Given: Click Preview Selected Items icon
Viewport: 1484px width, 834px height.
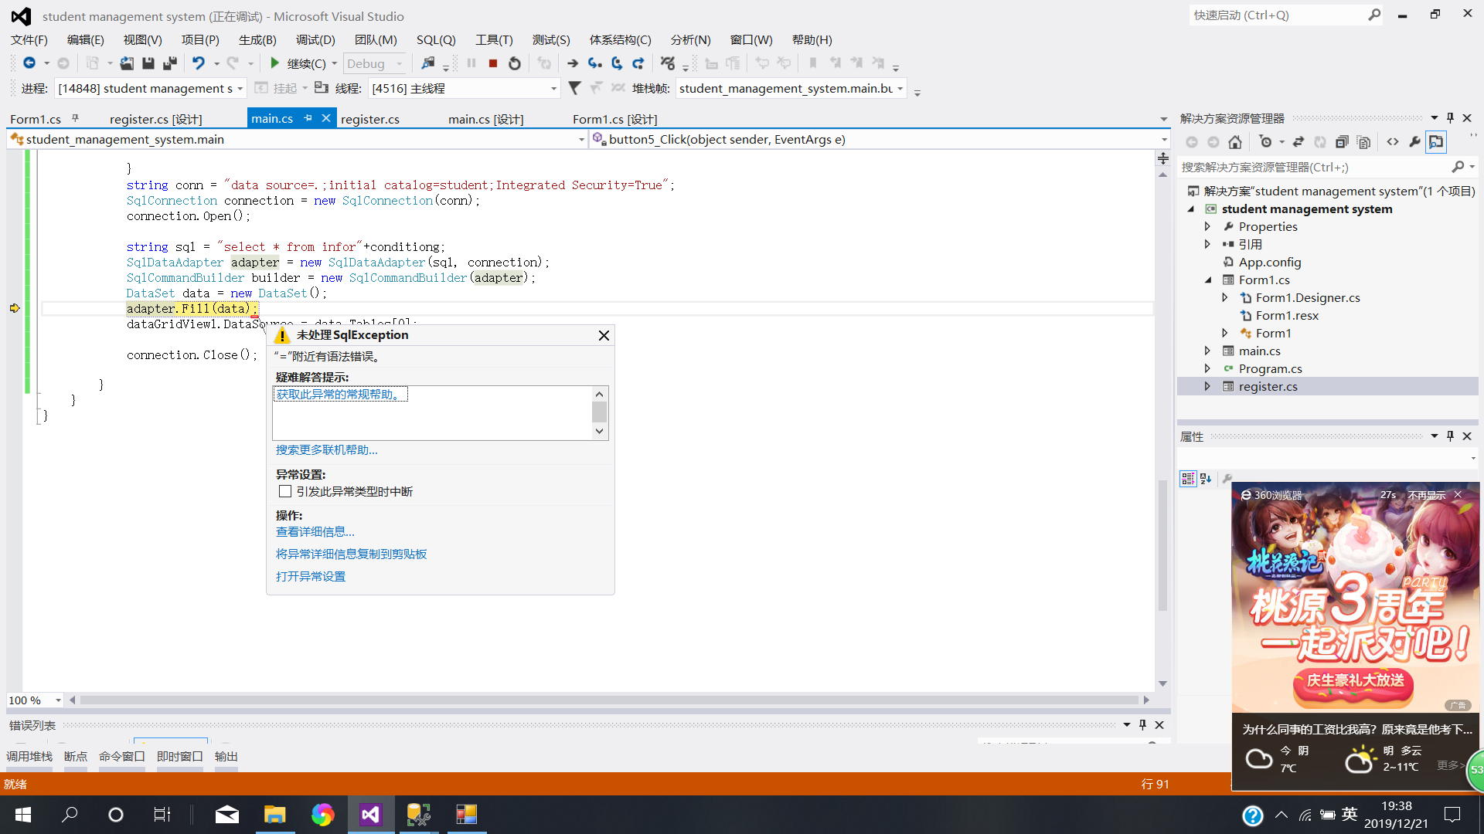Looking at the screenshot, I should [x=1436, y=142].
